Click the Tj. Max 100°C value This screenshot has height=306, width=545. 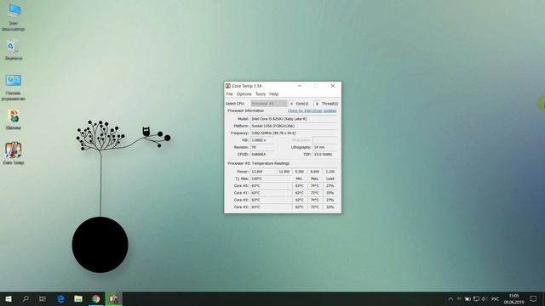click(271, 178)
